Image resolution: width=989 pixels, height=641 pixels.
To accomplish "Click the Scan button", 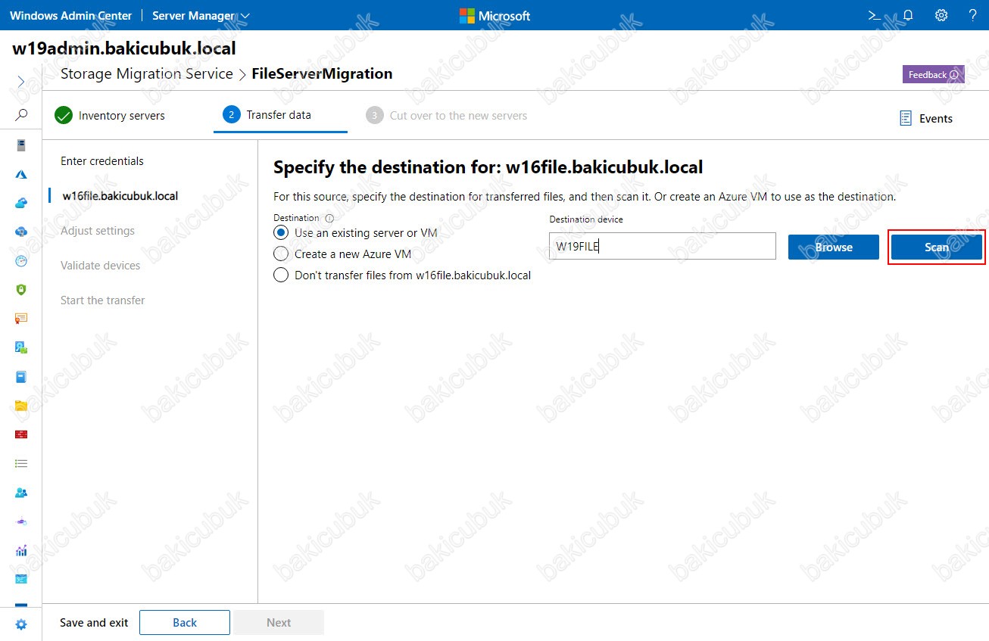I will 937,247.
